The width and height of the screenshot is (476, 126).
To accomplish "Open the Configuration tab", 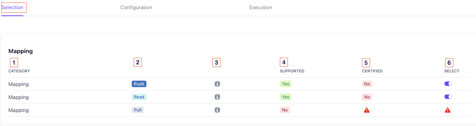I will (x=136, y=8).
